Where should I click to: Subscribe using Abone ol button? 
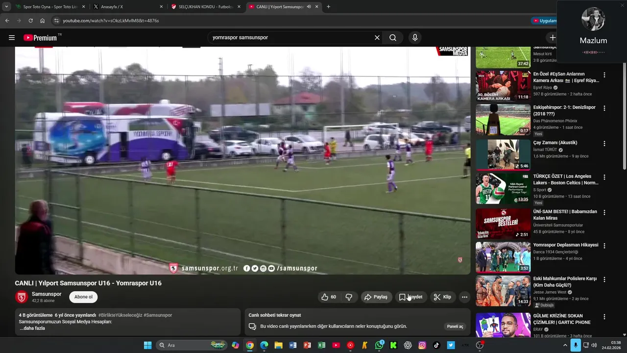pyautogui.click(x=83, y=297)
